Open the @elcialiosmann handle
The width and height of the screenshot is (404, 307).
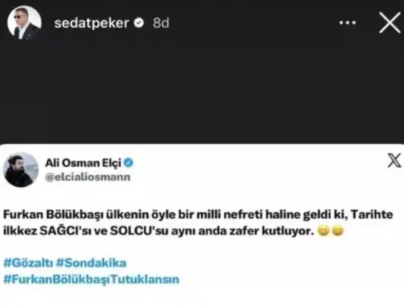[88, 177]
